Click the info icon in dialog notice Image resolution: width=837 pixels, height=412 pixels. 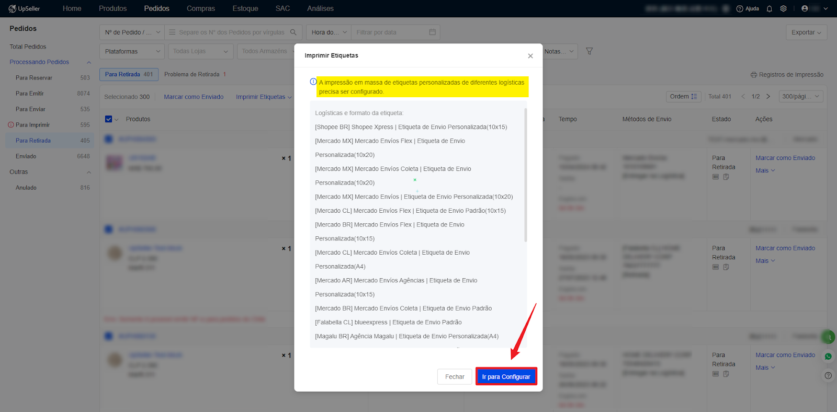[x=313, y=82]
